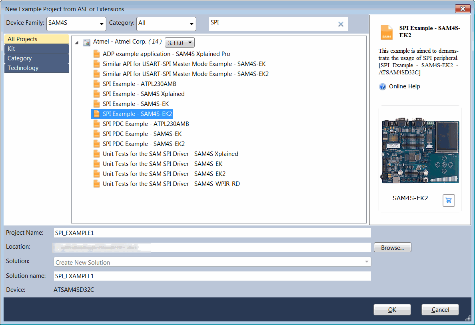Click the Atmel Corp. vendor icon
The width and height of the screenshot is (475, 325).
(87, 42)
